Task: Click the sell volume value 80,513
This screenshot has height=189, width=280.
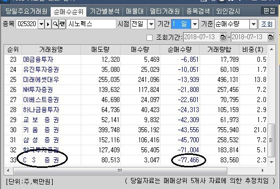Action: pyautogui.click(x=110, y=160)
